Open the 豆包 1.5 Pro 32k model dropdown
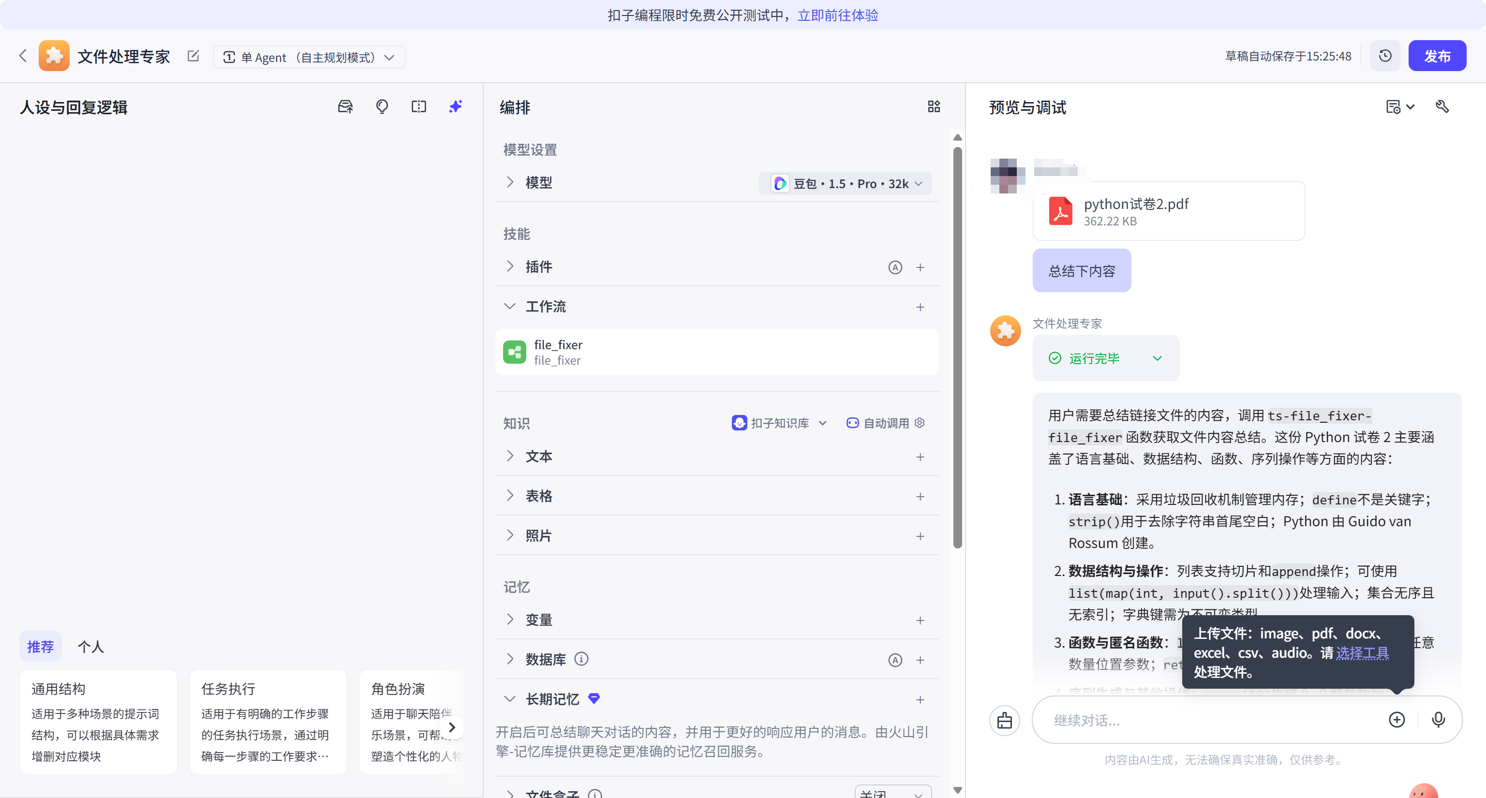1486x798 pixels. (846, 183)
